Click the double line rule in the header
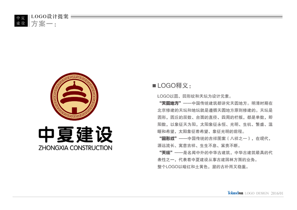The height and width of the screenshot is (210, 297). click(176, 17)
